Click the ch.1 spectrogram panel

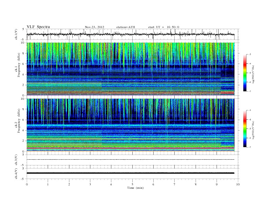131,69
